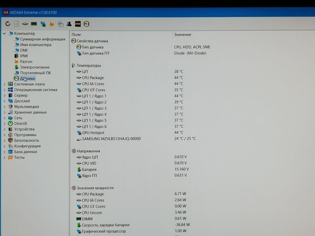Click the Report page toolbar icon
Image resolution: width=315 pixels, height=236 pixels.
[17, 24]
